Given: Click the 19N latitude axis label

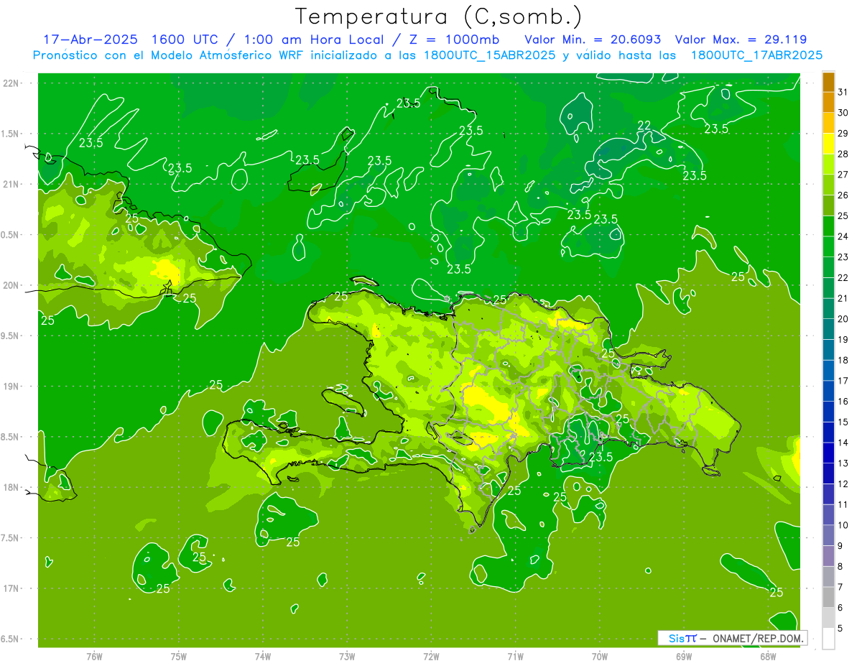Looking at the screenshot, I should point(11,387).
